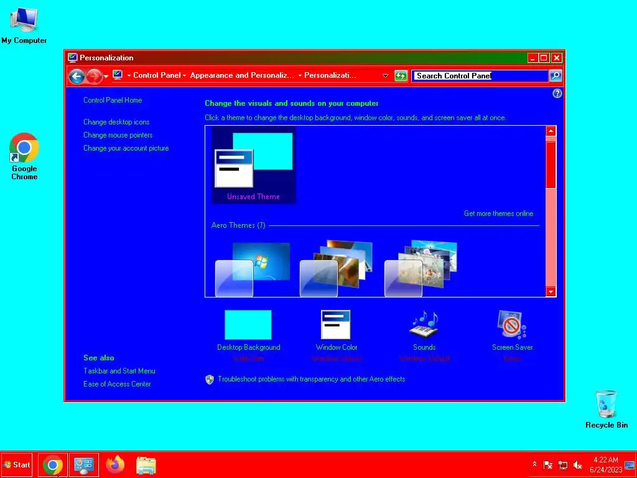
Task: Click the green Refresh button
Action: click(401, 76)
